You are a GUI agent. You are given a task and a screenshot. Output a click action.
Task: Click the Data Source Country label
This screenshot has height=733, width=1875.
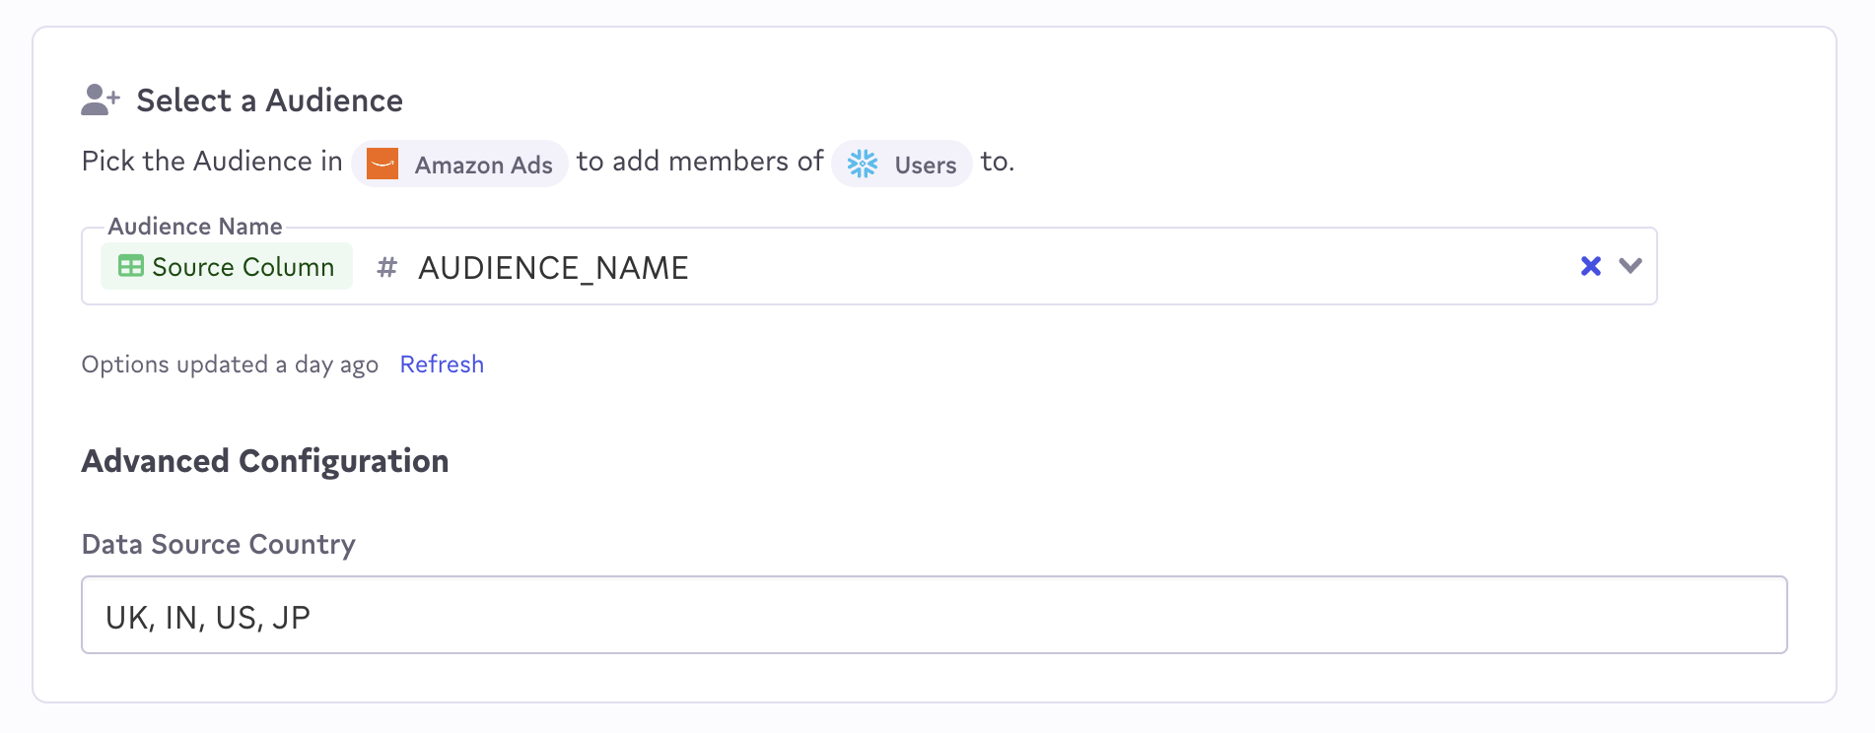[219, 545]
